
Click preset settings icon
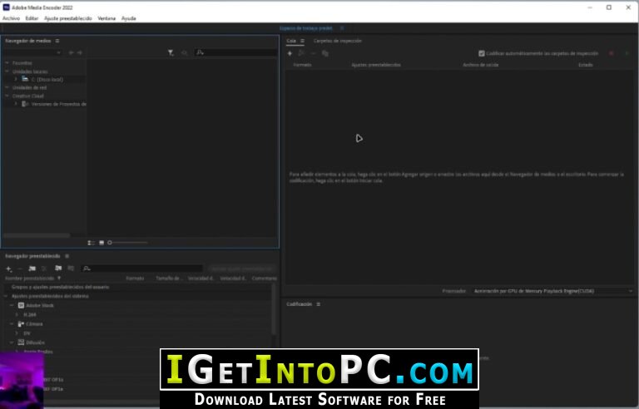44,269
